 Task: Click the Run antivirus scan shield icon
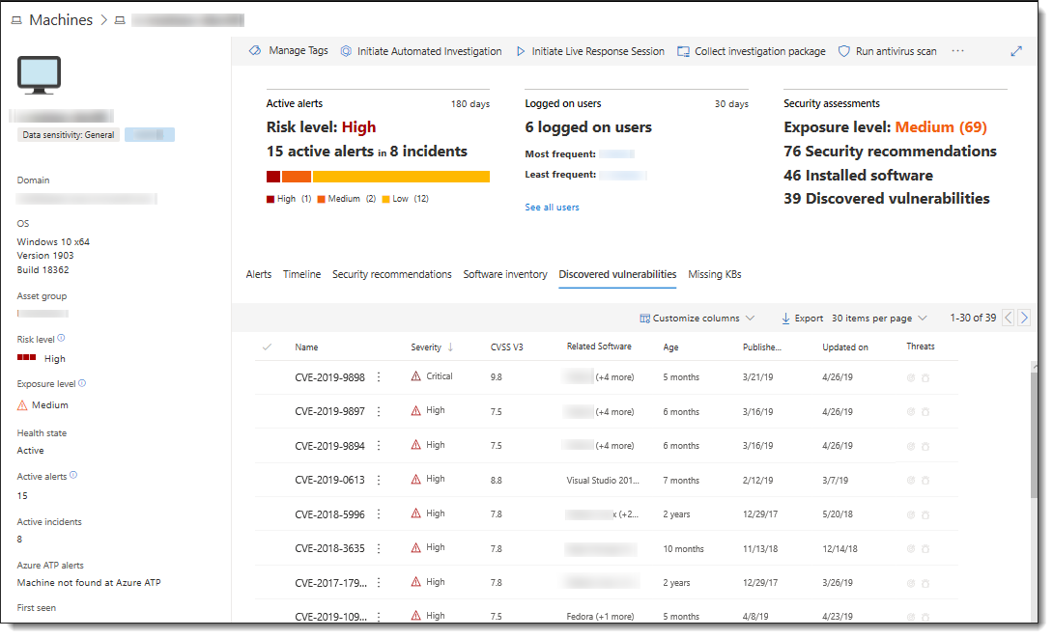click(x=843, y=51)
